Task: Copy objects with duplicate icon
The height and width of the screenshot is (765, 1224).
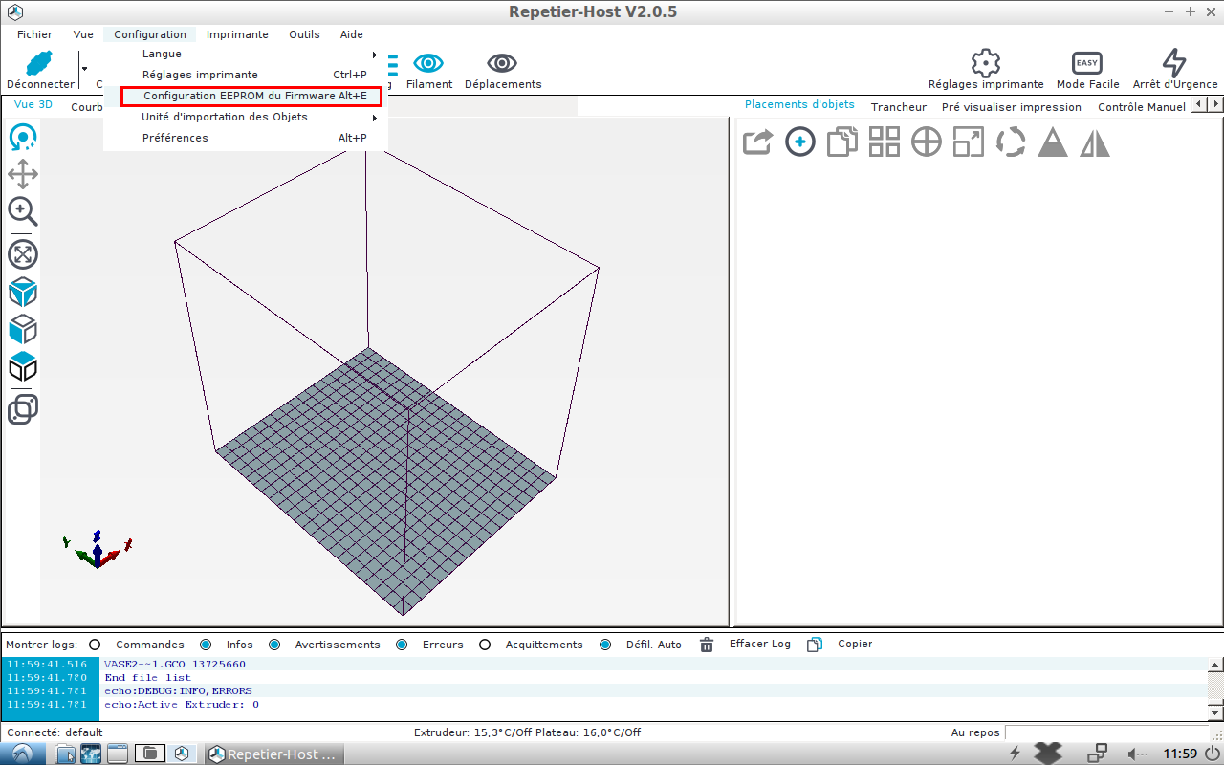Action: 842,142
